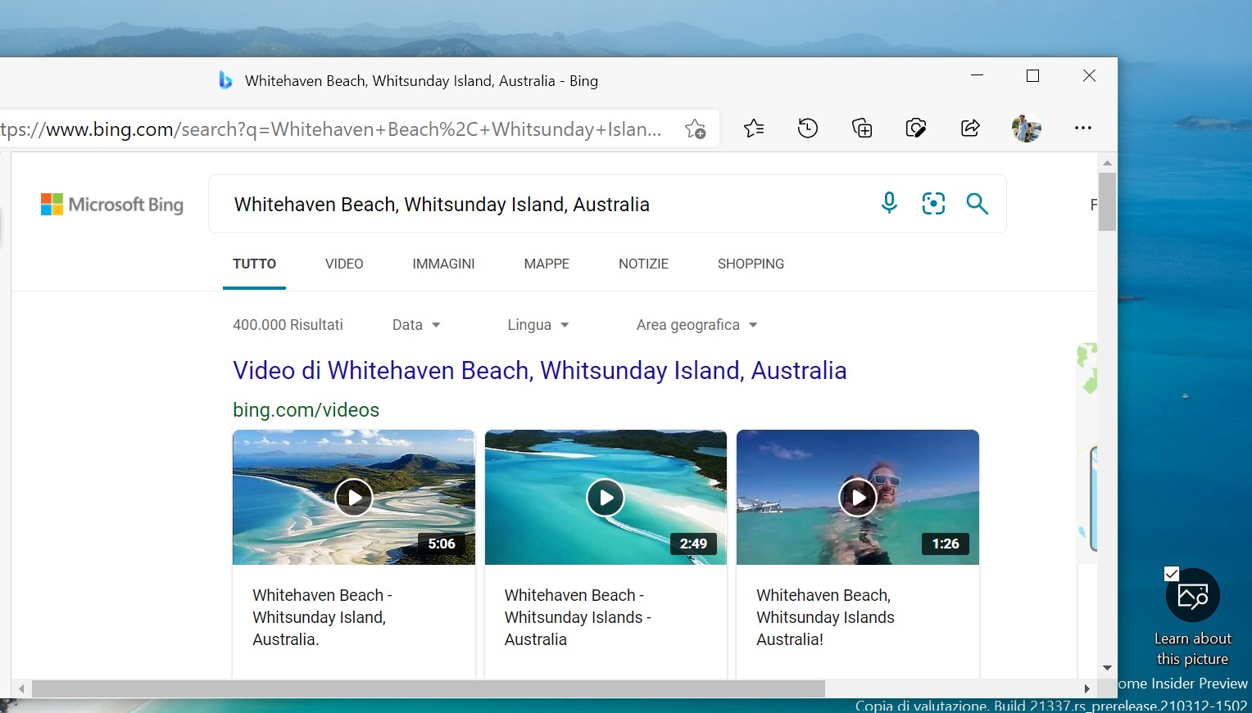Expand the Lingua filter dropdown
The width and height of the screenshot is (1252, 713).
click(x=538, y=325)
